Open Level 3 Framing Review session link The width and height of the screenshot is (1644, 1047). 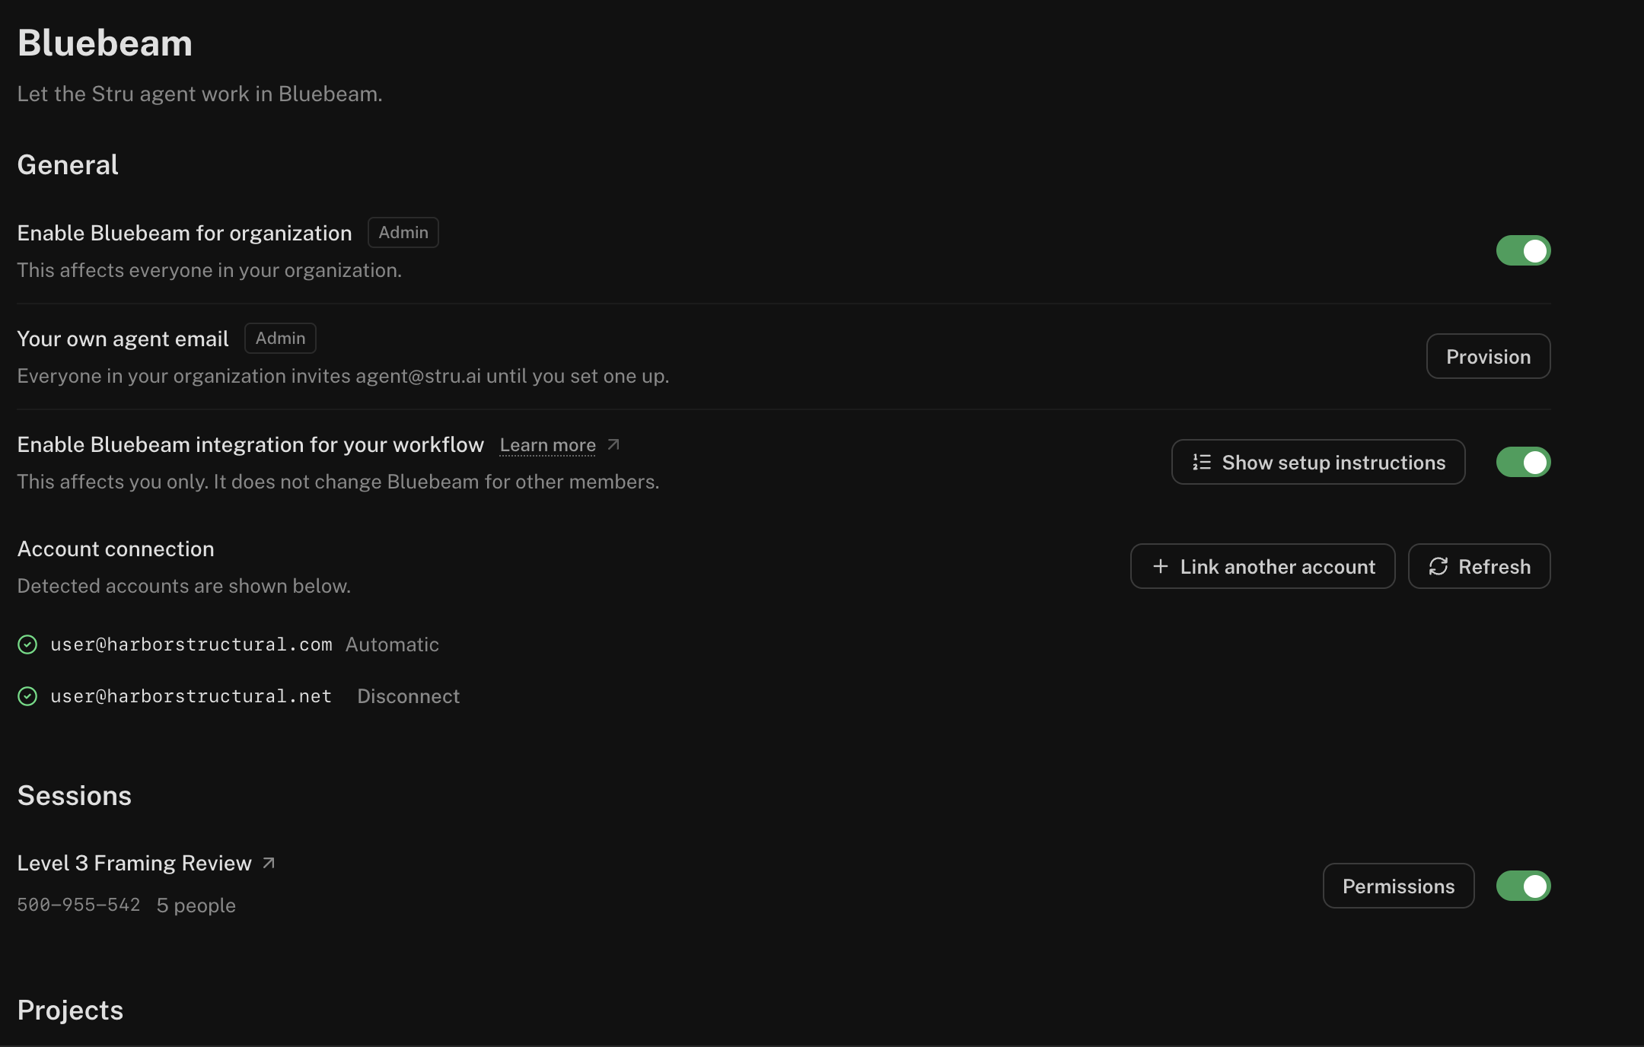point(134,863)
